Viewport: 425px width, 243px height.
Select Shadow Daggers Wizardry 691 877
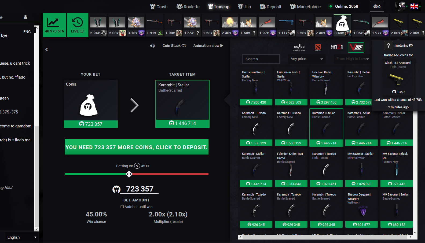click(362, 210)
